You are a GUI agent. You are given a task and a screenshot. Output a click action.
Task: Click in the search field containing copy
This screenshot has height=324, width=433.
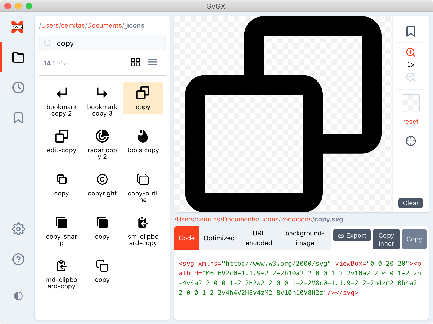tap(102, 43)
